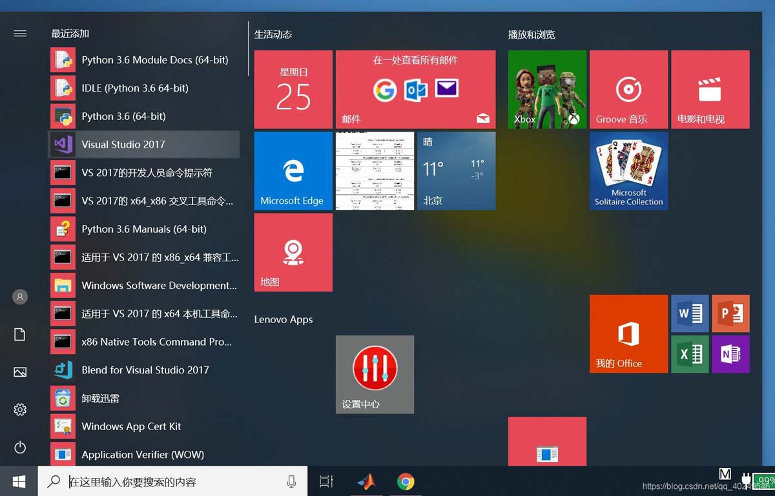Open Microsoft Edge tile
Image resolution: width=775 pixels, height=496 pixels.
pyautogui.click(x=293, y=171)
